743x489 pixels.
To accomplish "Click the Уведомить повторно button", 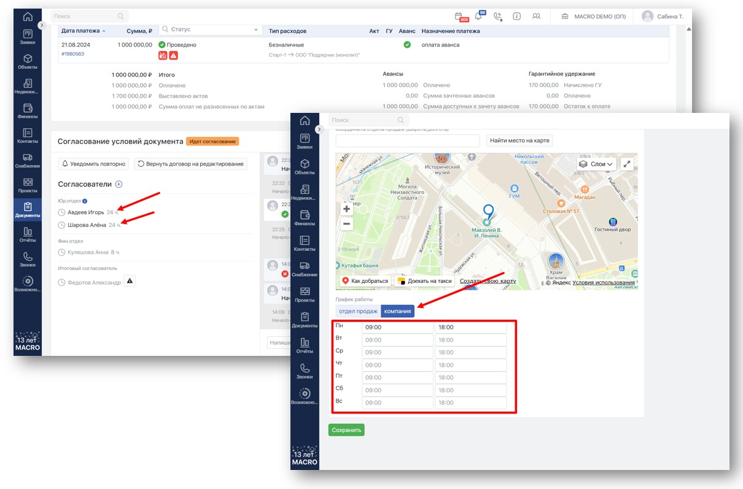I will coord(94,164).
